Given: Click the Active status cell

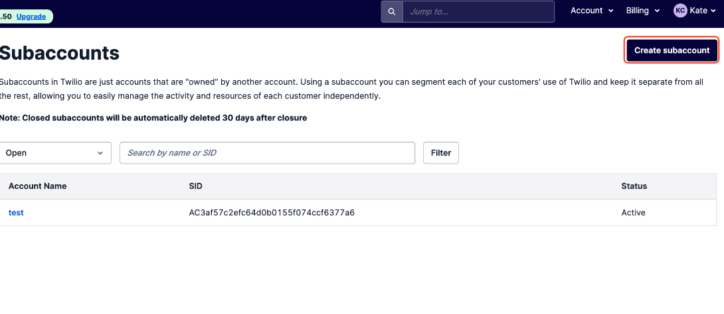Looking at the screenshot, I should pyautogui.click(x=633, y=213).
